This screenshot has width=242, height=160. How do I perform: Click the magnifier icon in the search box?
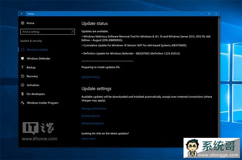[72, 32]
